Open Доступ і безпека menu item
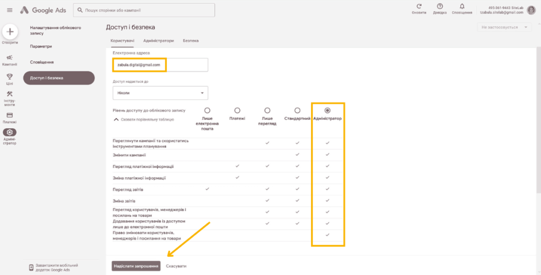This screenshot has height=275, width=541. 59,78
